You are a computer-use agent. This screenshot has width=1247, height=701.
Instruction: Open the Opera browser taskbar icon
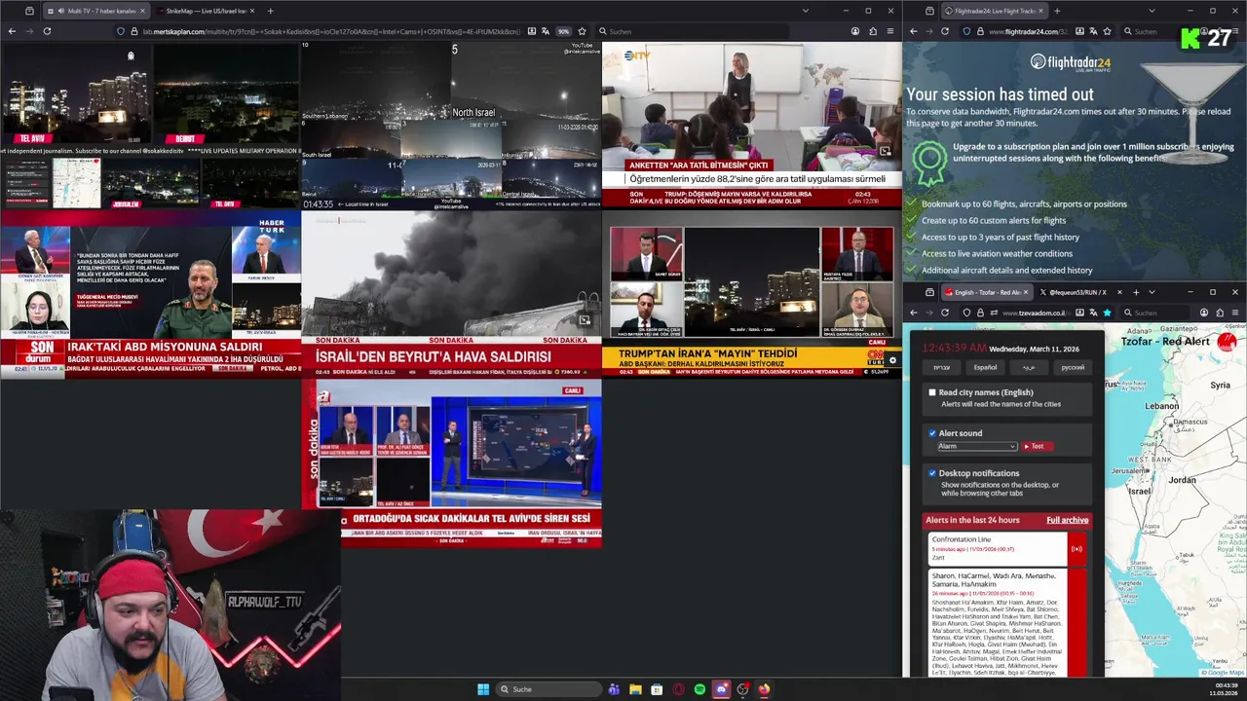point(678,689)
